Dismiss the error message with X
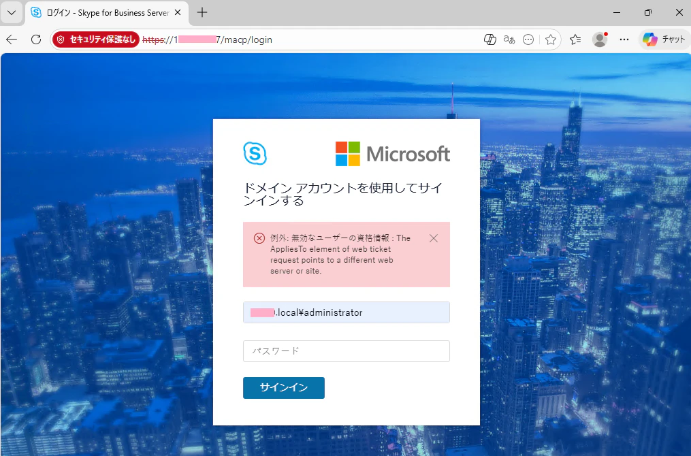The width and height of the screenshot is (691, 456). [x=434, y=238]
